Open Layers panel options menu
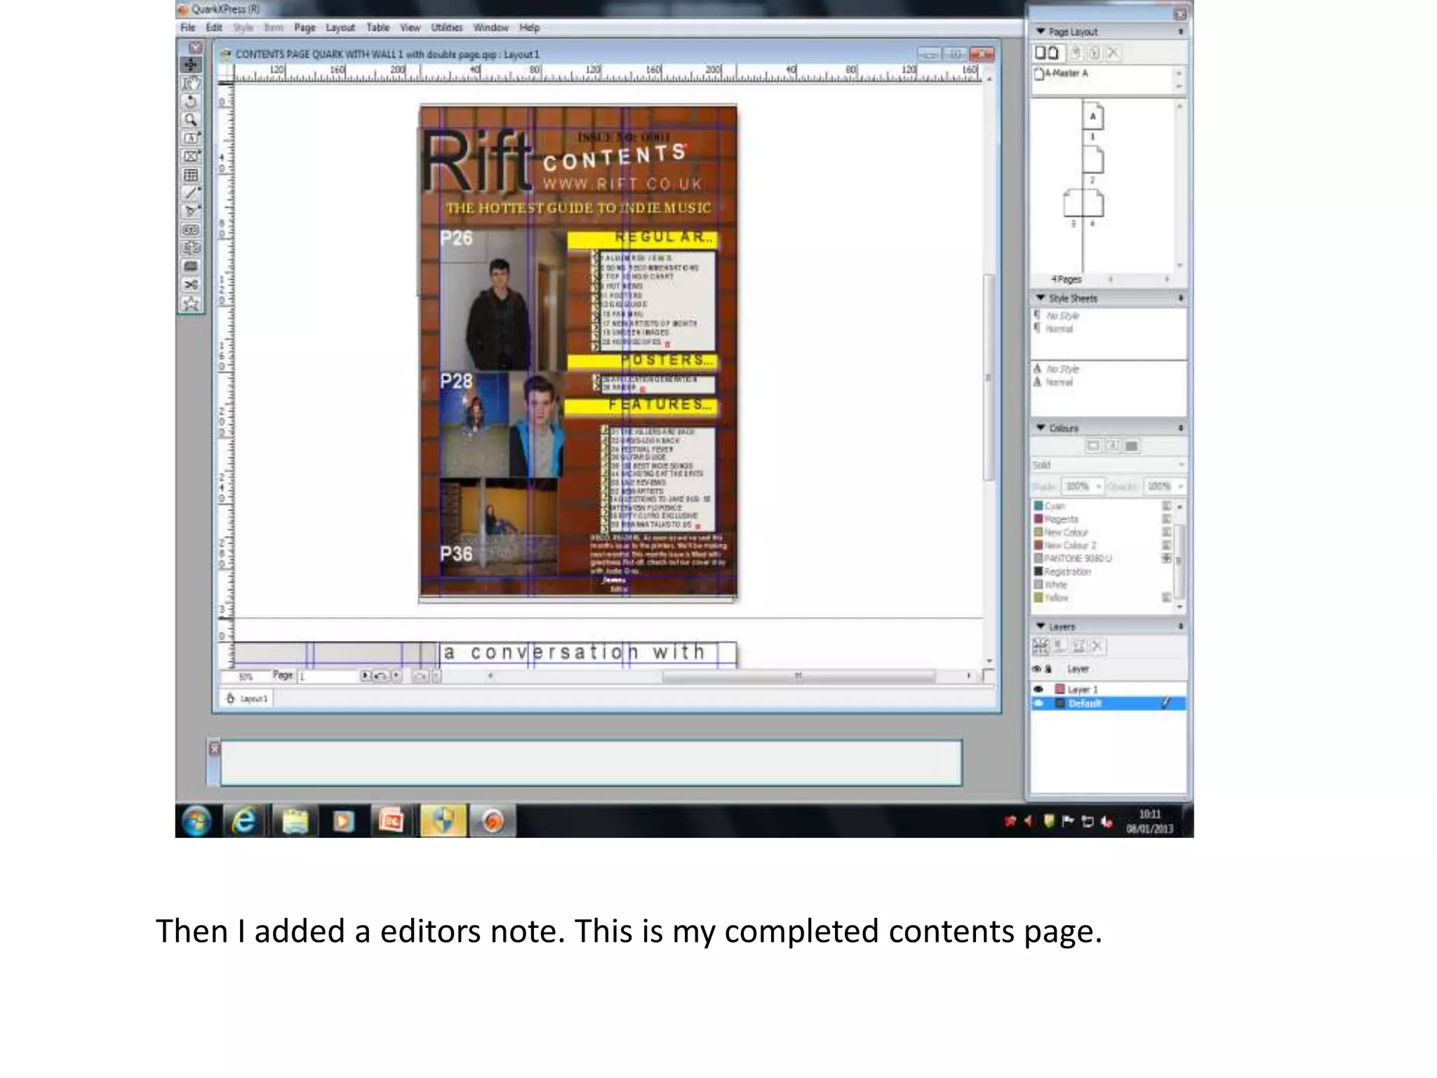The width and height of the screenshot is (1437, 1078). 1180,626
